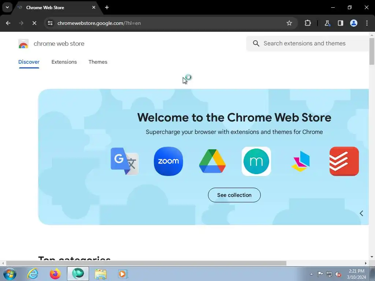
Task: Click the colorful layered shapes icon
Action: point(300,161)
